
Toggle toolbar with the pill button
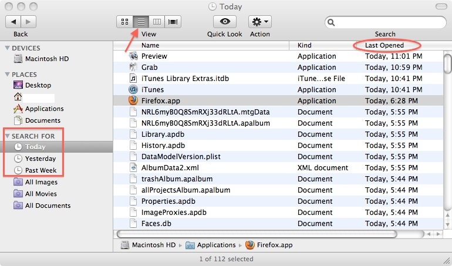pos(441,6)
